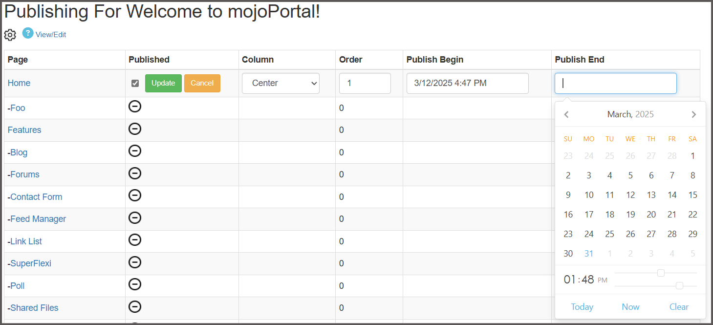The width and height of the screenshot is (713, 325).
Task: Go to next month in calendar
Action: click(693, 115)
